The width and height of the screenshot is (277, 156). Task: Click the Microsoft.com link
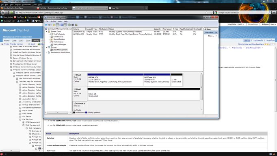[253, 24]
